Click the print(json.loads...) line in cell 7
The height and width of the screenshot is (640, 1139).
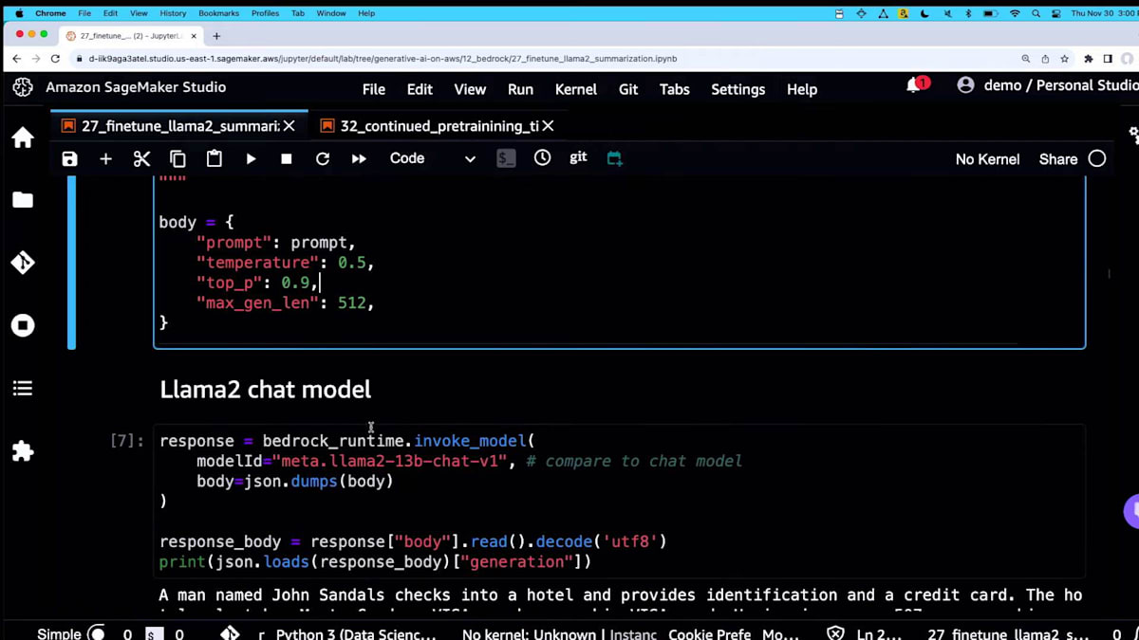pyautogui.click(x=375, y=561)
